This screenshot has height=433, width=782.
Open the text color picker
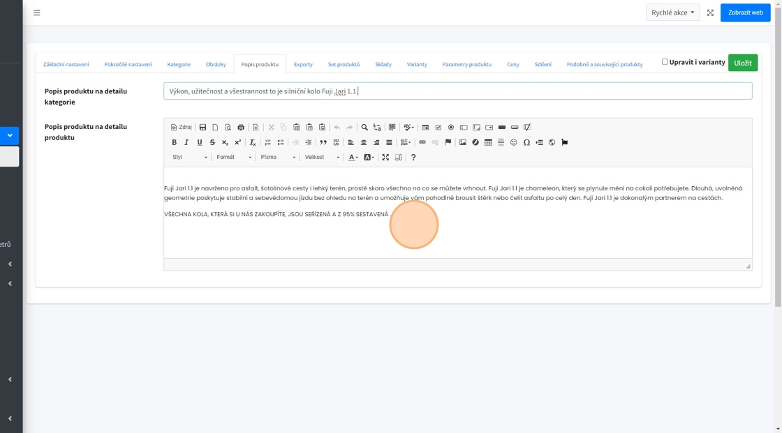(x=353, y=158)
